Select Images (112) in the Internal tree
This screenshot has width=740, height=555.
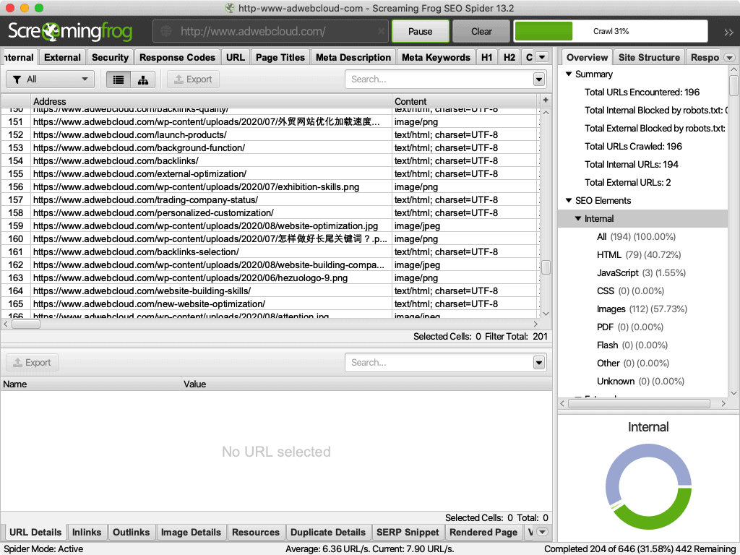tap(642, 309)
